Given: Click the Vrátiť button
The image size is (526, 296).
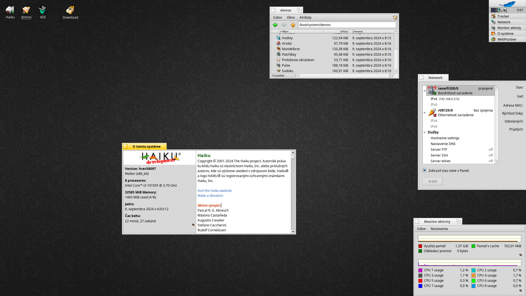Looking at the screenshot, I should [432, 181].
